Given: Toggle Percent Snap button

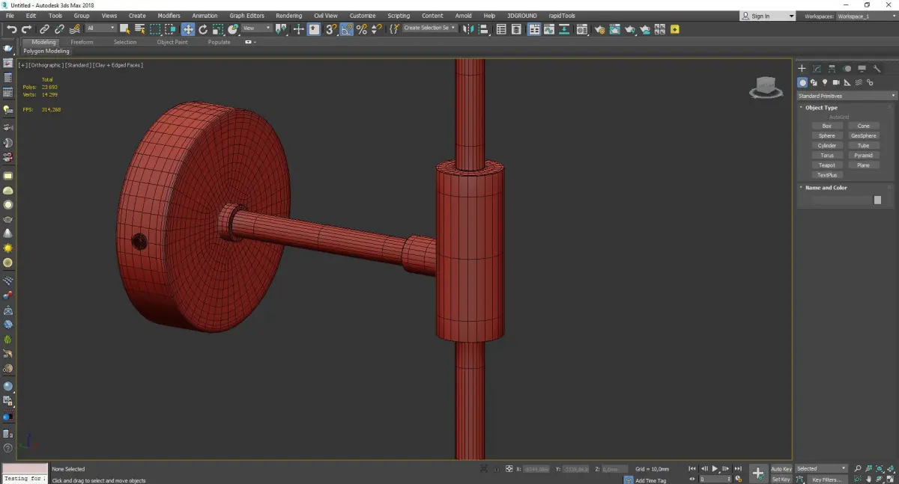Looking at the screenshot, I should pos(362,29).
